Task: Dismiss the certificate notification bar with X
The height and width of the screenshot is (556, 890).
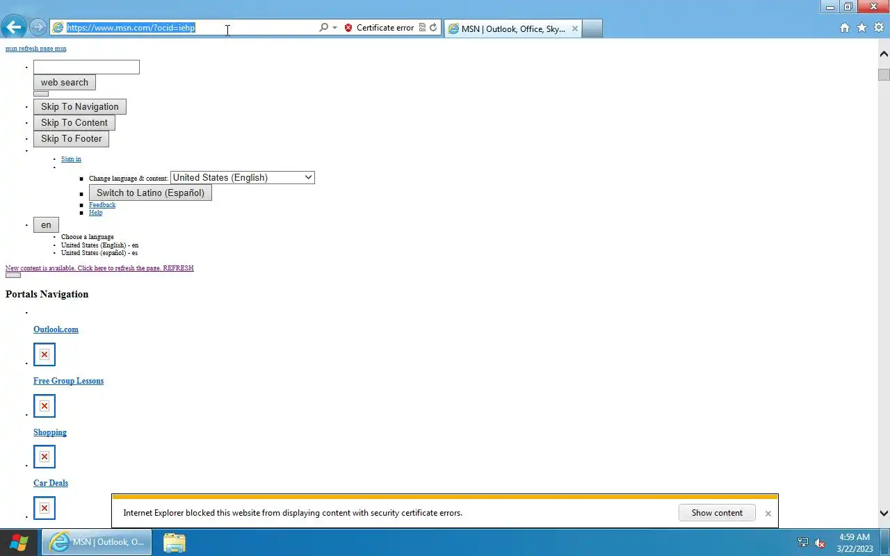Action: 768,514
